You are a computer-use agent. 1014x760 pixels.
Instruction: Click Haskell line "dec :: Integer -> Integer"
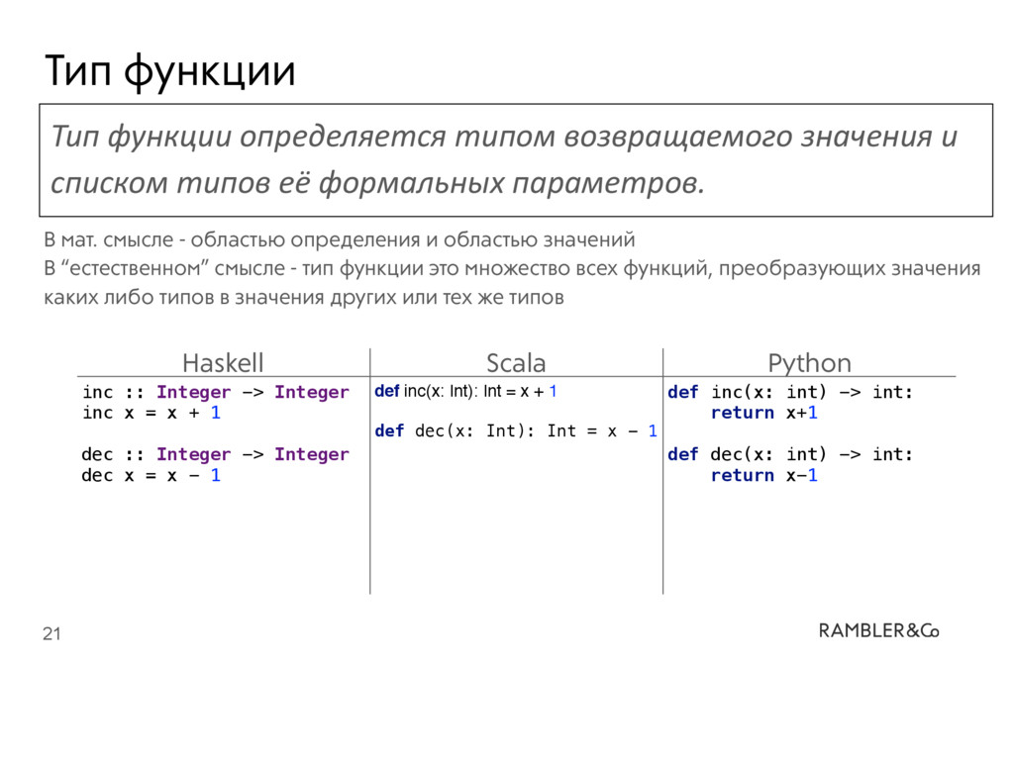(216, 455)
